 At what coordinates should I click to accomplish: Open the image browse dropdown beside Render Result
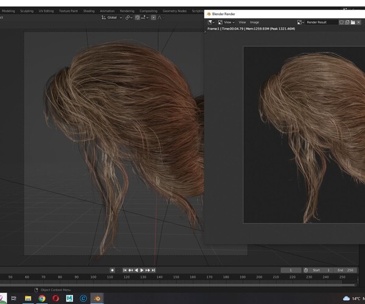pos(301,22)
